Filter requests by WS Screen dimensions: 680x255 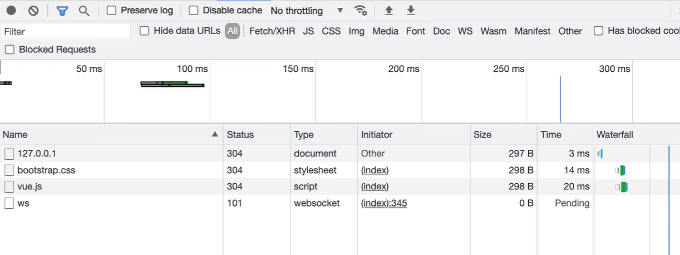465,31
